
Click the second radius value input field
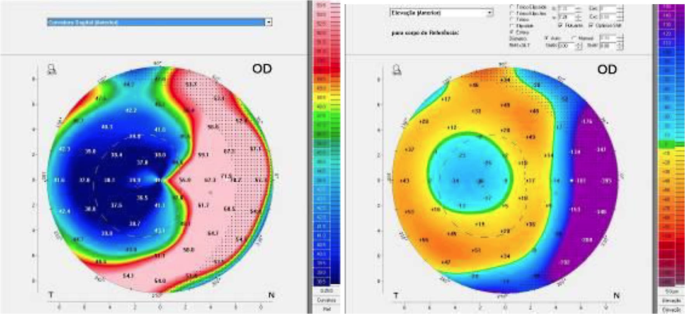click(566, 17)
